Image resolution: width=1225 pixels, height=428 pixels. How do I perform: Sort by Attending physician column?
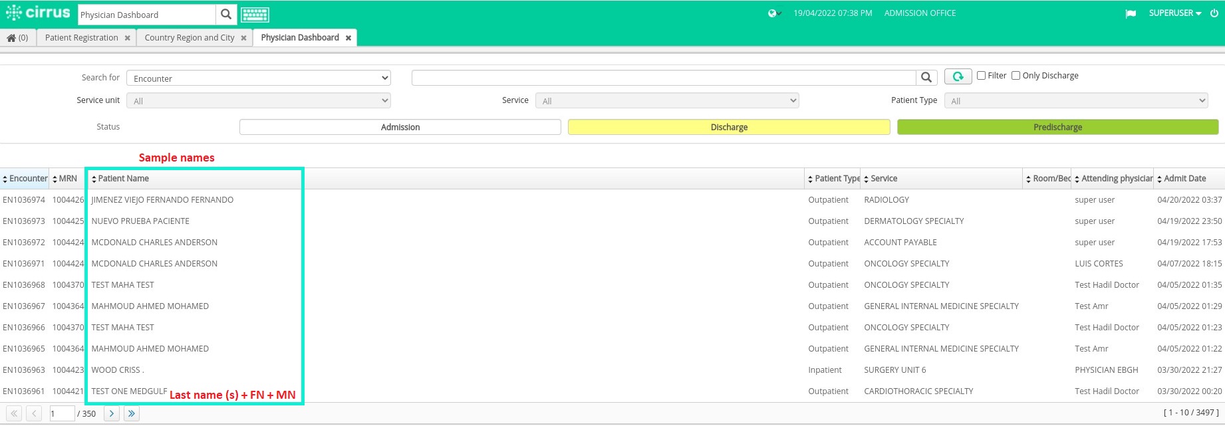(1113, 179)
